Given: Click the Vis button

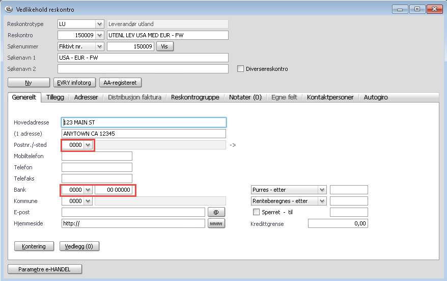Looking at the screenshot, I should (x=165, y=46).
